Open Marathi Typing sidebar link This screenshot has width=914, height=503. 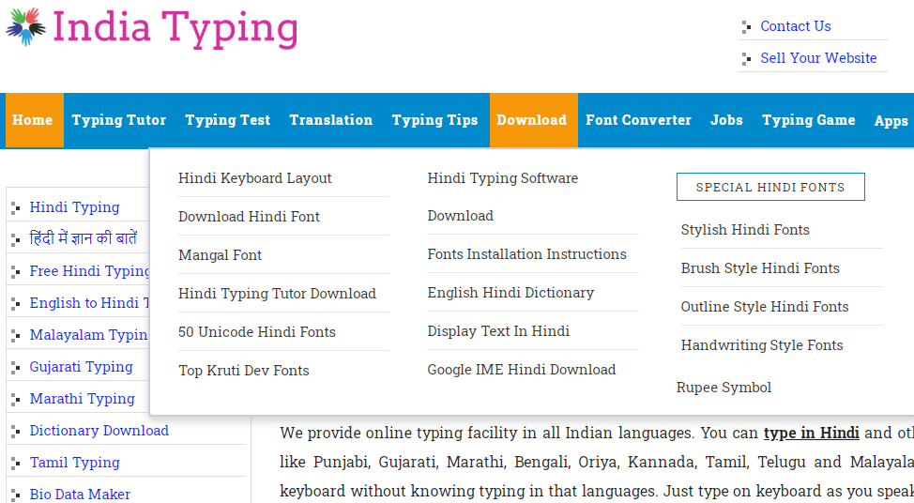[83, 399]
